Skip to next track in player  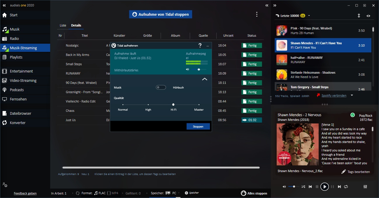point(339,187)
